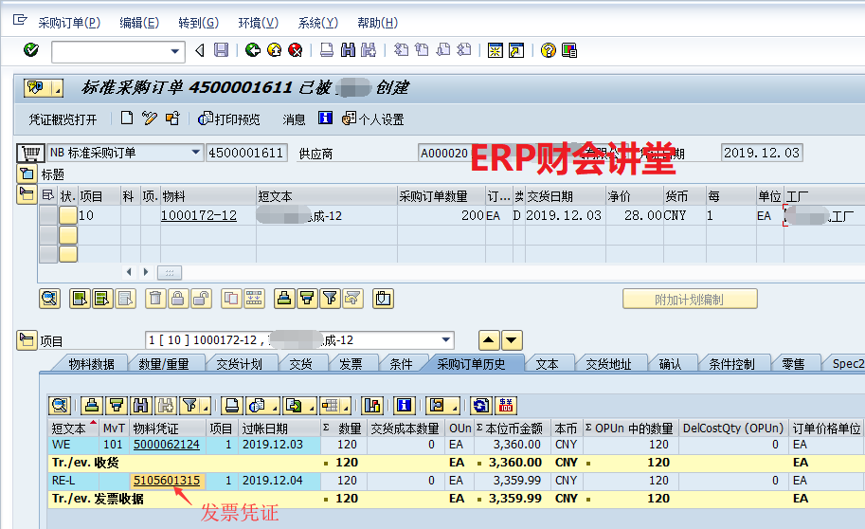This screenshot has height=529, width=865.
Task: Click the Display/Change pencil icon
Action: (x=149, y=119)
